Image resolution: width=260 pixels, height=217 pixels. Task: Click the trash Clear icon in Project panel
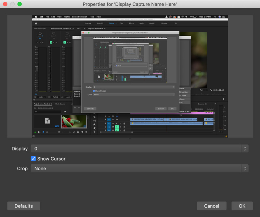click(x=86, y=132)
